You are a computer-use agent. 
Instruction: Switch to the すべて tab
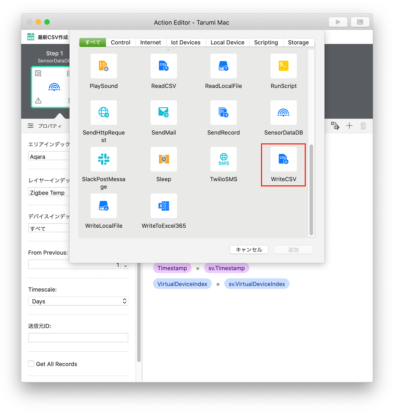pyautogui.click(x=93, y=43)
